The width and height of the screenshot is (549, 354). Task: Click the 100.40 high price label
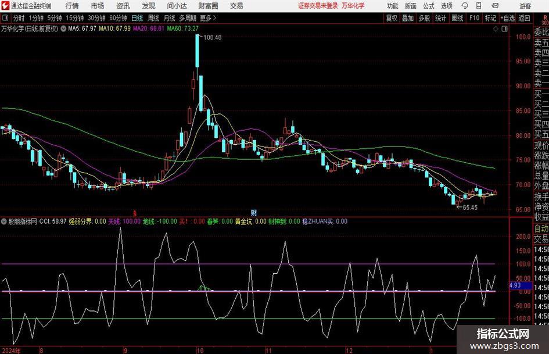point(212,38)
